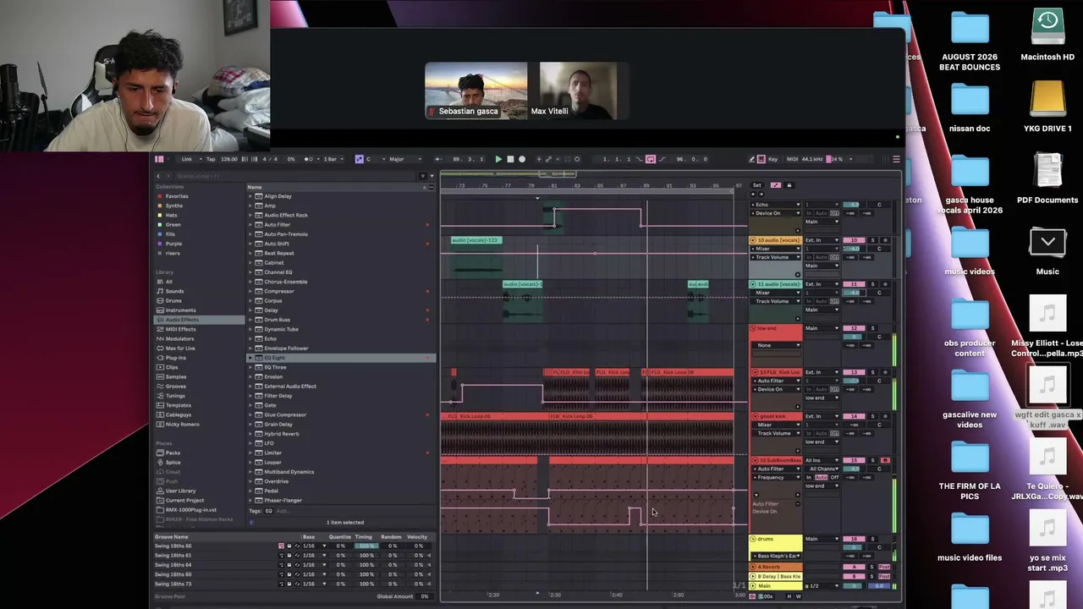Open the Link button in Ableton
Viewport: 1083px width, 609px height.
(187, 159)
